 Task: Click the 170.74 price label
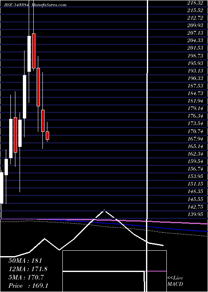pos(195,131)
